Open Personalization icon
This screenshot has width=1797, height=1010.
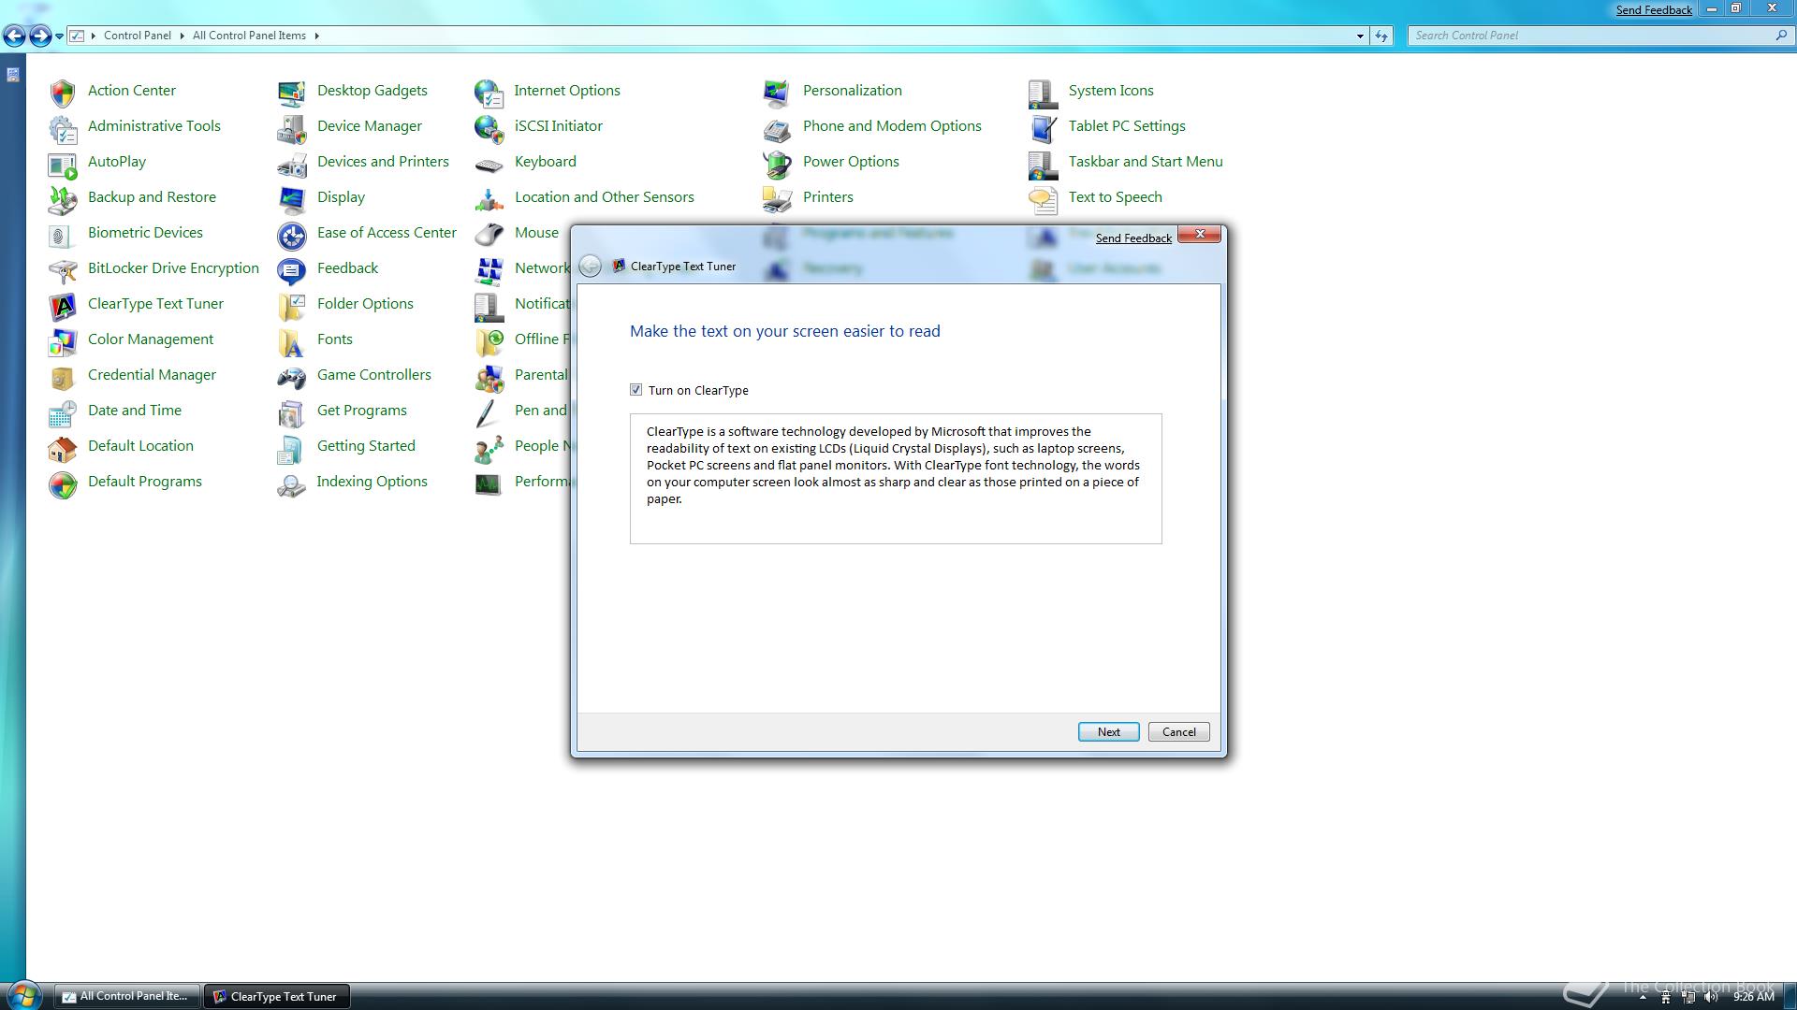click(777, 92)
